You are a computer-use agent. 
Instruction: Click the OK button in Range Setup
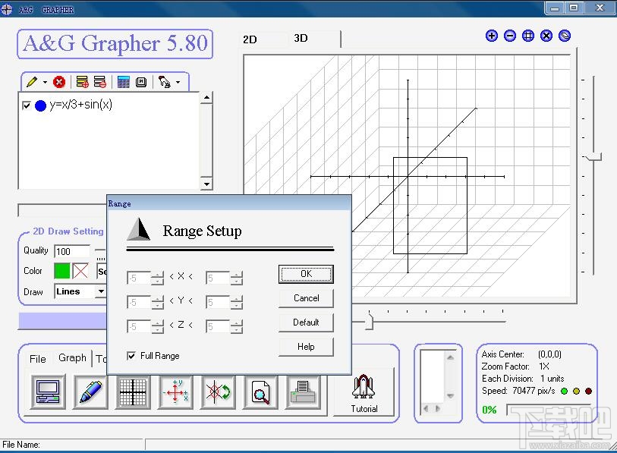pyautogui.click(x=306, y=274)
